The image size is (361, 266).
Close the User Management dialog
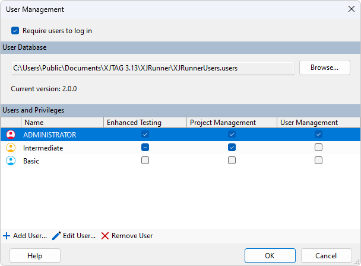coord(350,9)
